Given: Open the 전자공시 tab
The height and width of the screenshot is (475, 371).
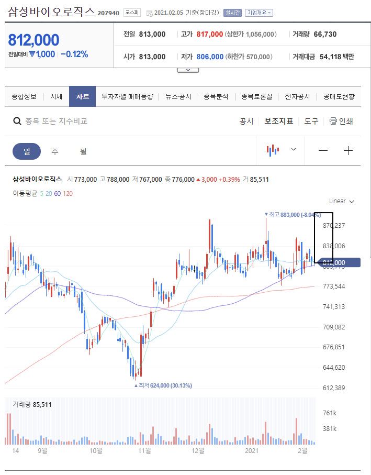Looking at the screenshot, I should 297,97.
